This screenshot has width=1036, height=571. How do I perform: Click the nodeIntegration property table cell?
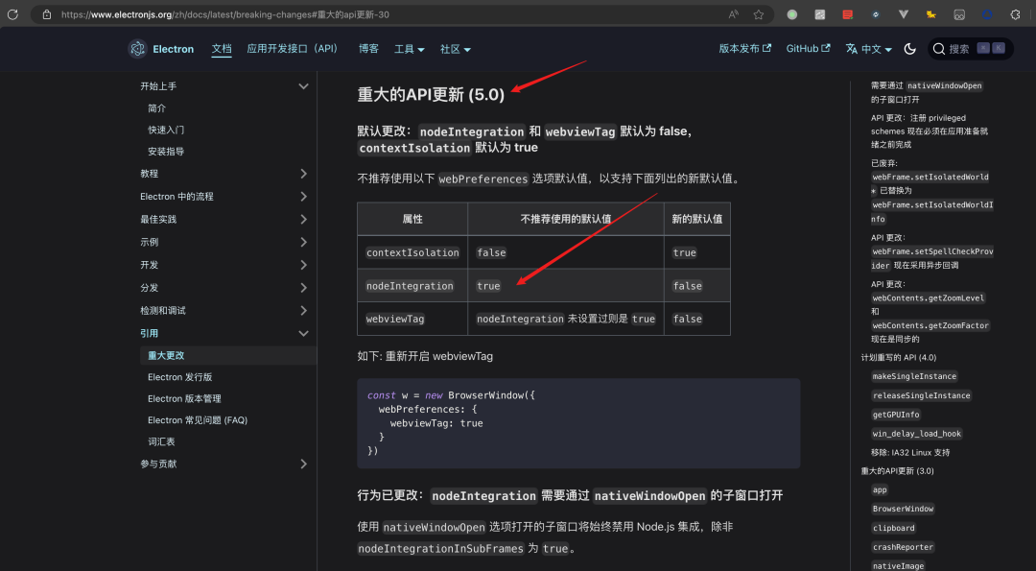click(412, 286)
